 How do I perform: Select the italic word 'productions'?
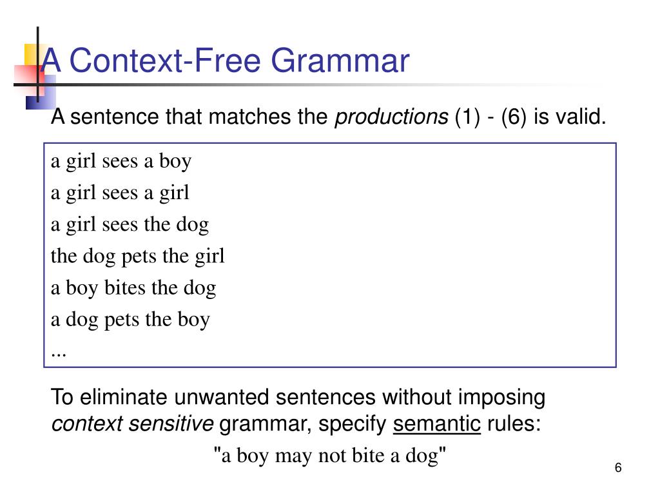click(391, 117)
